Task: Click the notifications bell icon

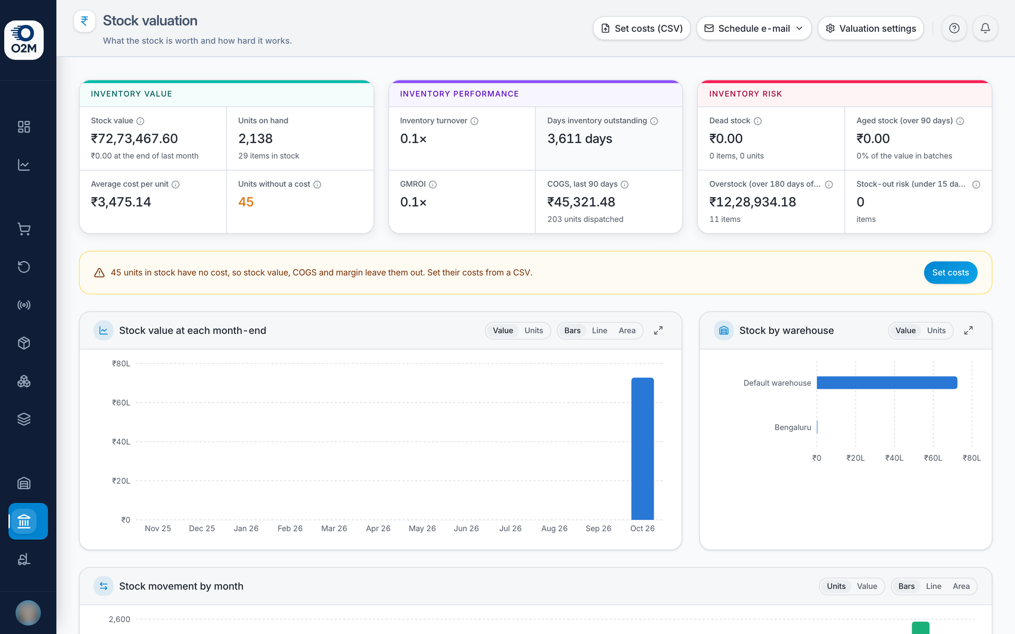Action: pyautogui.click(x=985, y=29)
